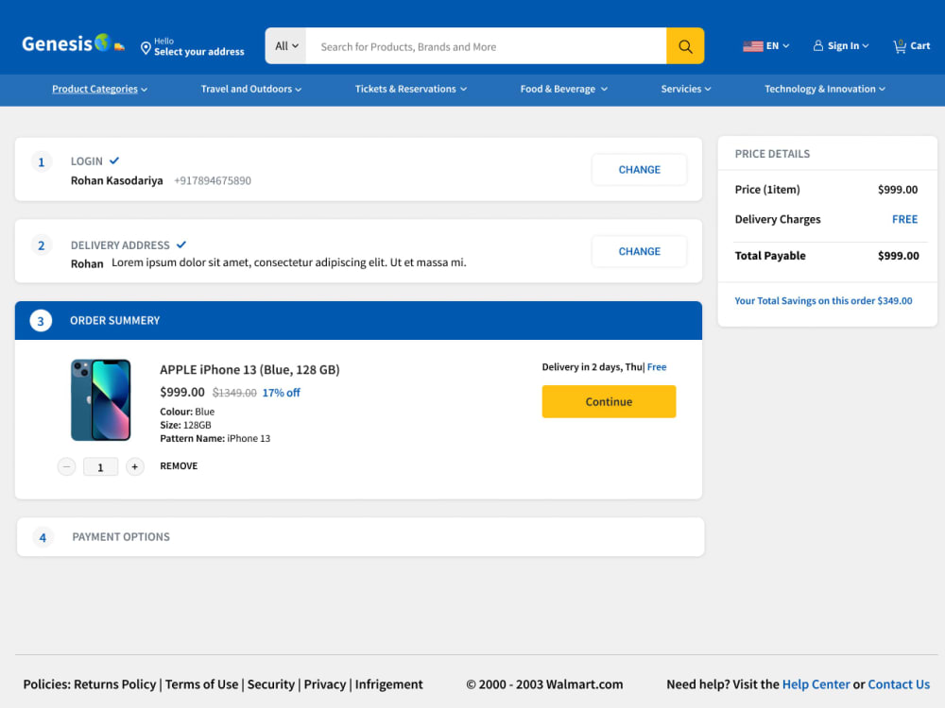
Task: Click the yellow search magnifier button
Action: [x=684, y=45]
